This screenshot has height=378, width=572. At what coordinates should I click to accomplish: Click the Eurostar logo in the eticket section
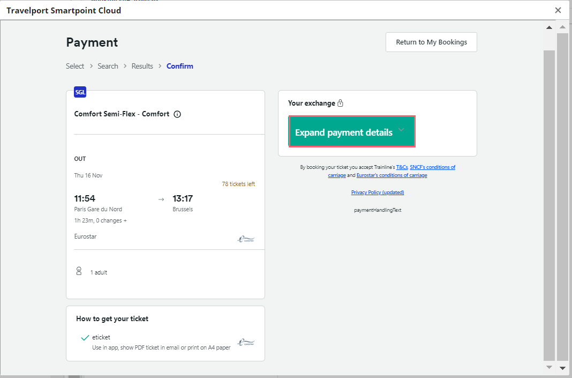click(246, 342)
